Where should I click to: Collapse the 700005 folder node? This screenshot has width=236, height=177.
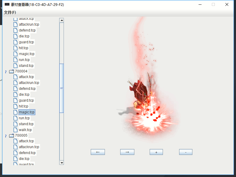[6, 136]
